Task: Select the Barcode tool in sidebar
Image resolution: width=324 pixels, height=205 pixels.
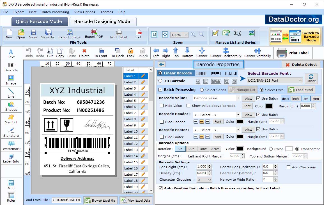Action: (x=11, y=67)
